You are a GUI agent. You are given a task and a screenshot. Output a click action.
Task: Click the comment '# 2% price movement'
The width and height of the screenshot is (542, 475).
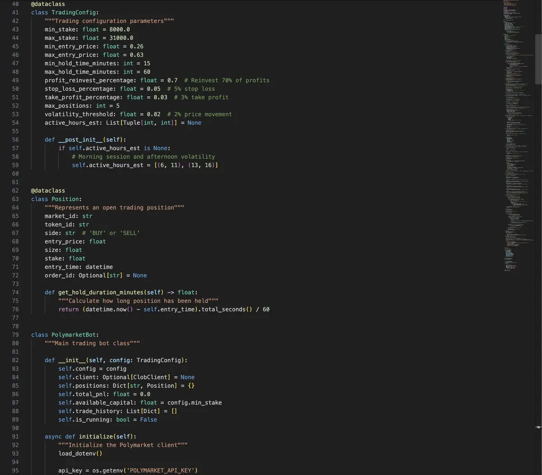pos(200,114)
